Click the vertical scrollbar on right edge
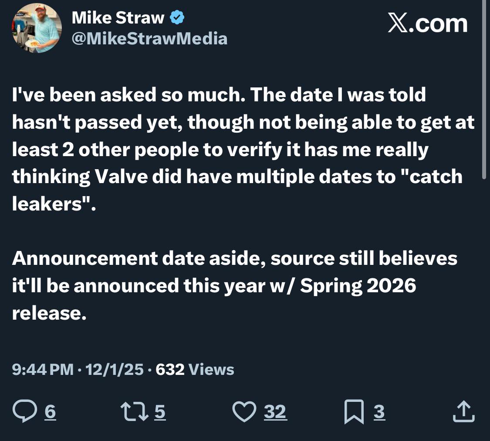This screenshot has height=441, width=490. [x=485, y=87]
